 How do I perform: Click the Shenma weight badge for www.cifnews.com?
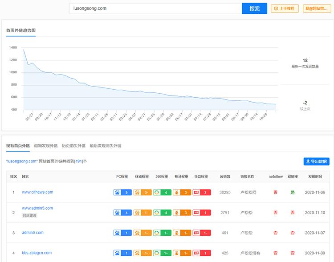[x=182, y=193]
